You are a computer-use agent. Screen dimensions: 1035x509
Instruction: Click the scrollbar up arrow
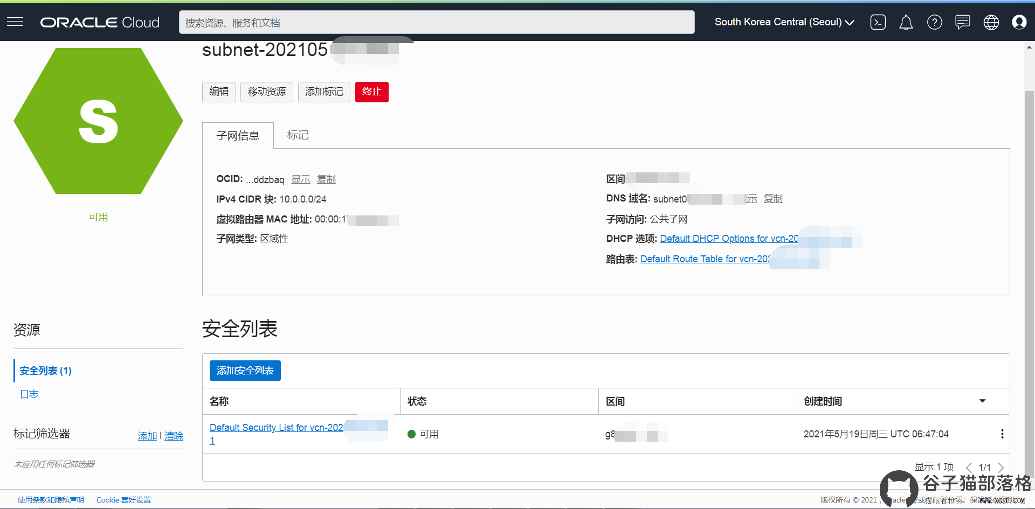click(x=1029, y=47)
